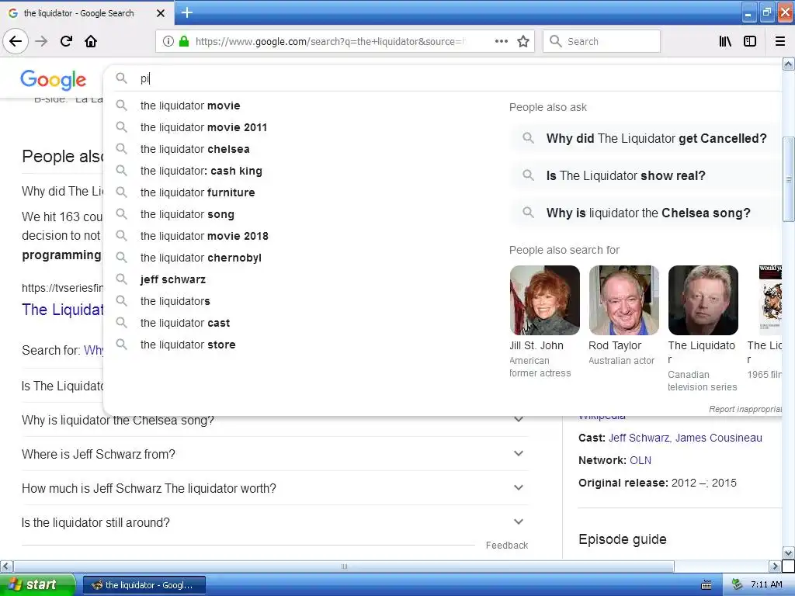Screen dimensions: 795x596
Task: Pick suggestion 'jeff schwarz'
Action: (173, 279)
